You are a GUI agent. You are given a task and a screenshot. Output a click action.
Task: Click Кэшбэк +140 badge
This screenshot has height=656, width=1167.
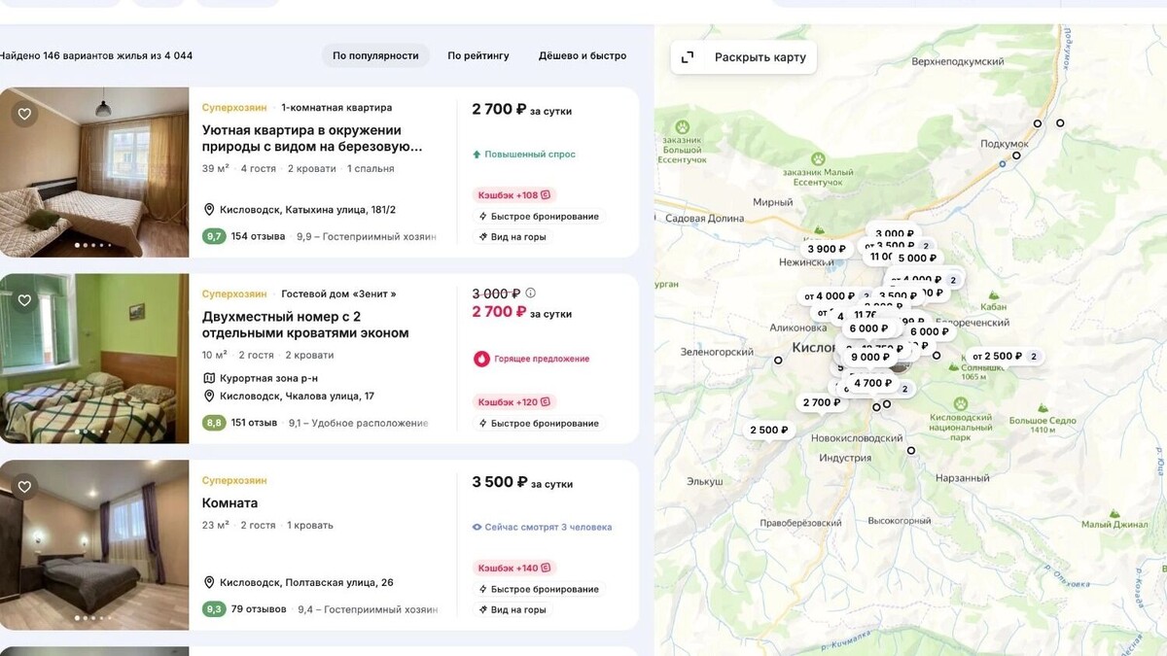point(513,569)
